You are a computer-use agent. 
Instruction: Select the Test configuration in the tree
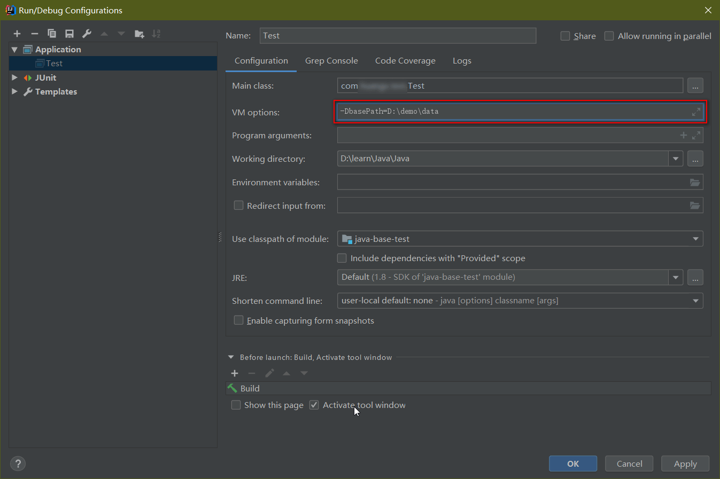(x=113, y=64)
